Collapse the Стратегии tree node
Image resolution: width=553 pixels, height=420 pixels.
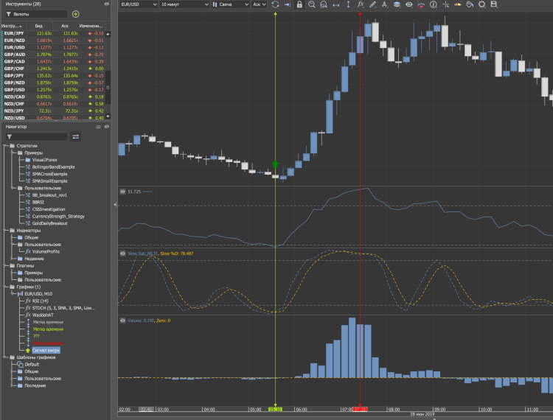click(x=5, y=145)
